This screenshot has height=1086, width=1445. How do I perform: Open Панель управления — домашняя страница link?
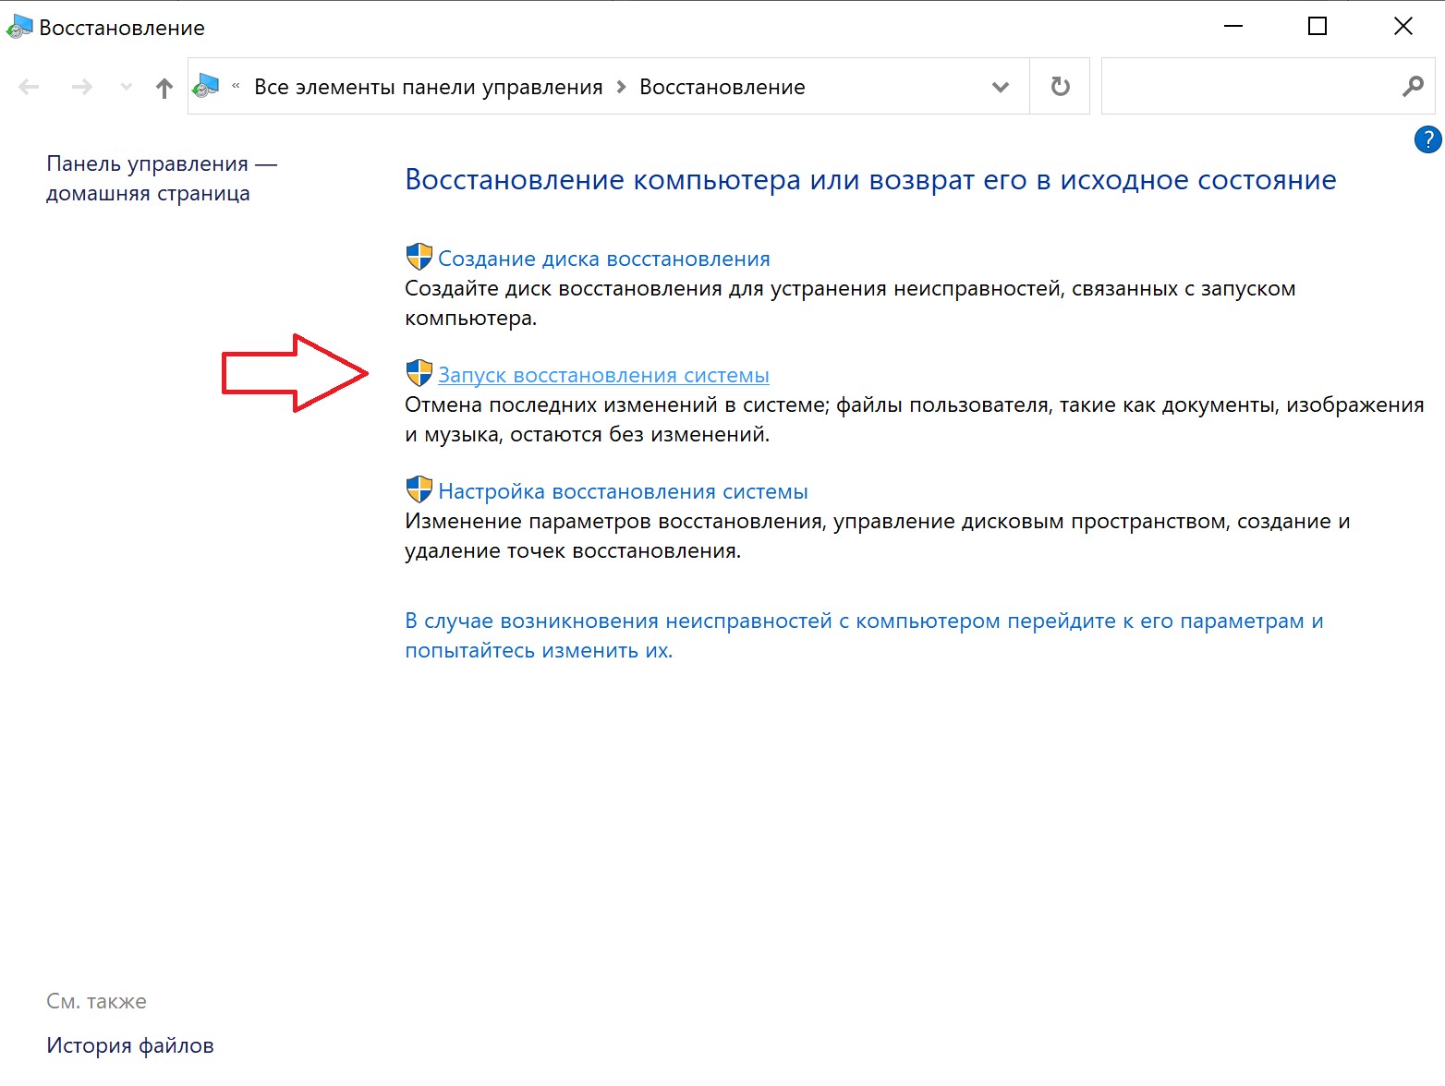pos(162,178)
